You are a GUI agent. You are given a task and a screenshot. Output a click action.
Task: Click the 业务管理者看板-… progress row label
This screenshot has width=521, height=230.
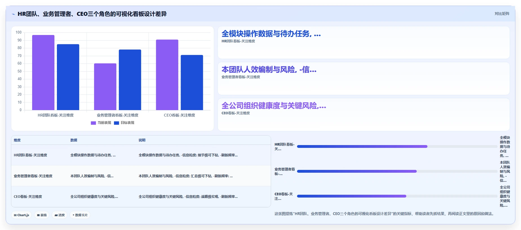pos(285,172)
